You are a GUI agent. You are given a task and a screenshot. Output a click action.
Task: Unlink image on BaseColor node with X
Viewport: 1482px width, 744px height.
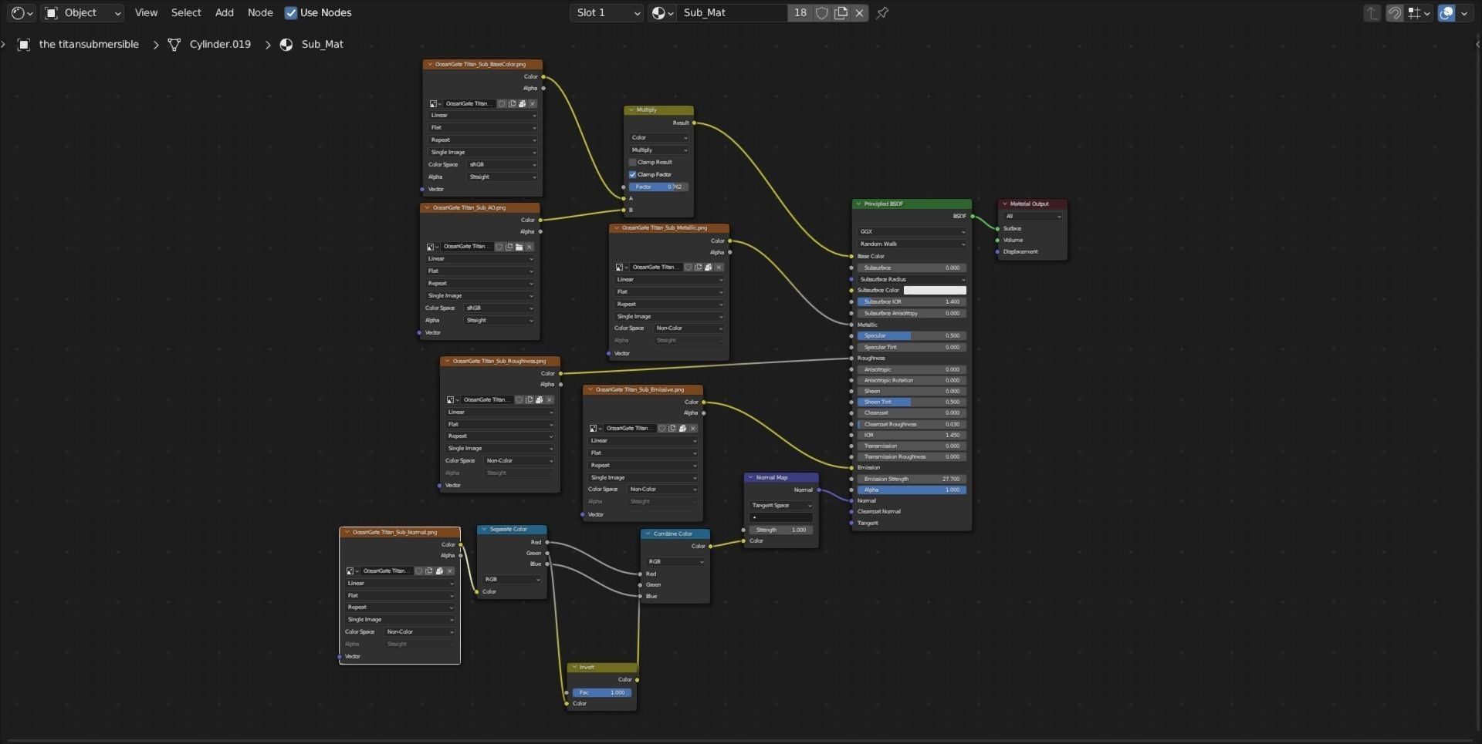532,103
